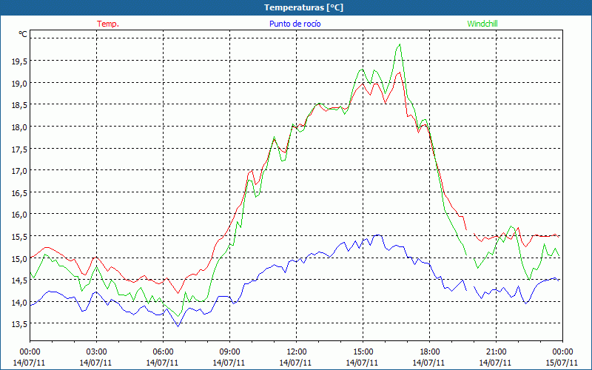
Task: Click the Punto de rocío legend label
Action: (295, 24)
